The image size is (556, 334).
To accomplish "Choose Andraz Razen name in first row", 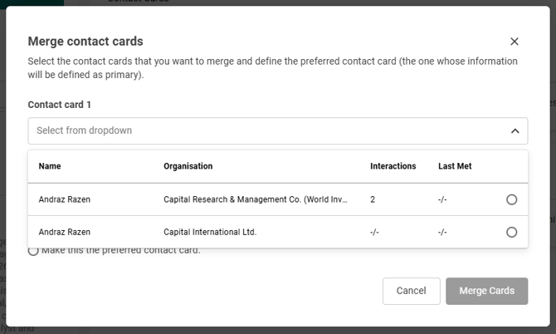I will click(x=65, y=199).
